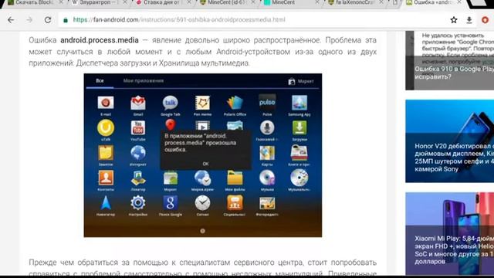
Task: Open the 'Ошибка 910 в Google Play' article
Action: [x=449, y=60]
